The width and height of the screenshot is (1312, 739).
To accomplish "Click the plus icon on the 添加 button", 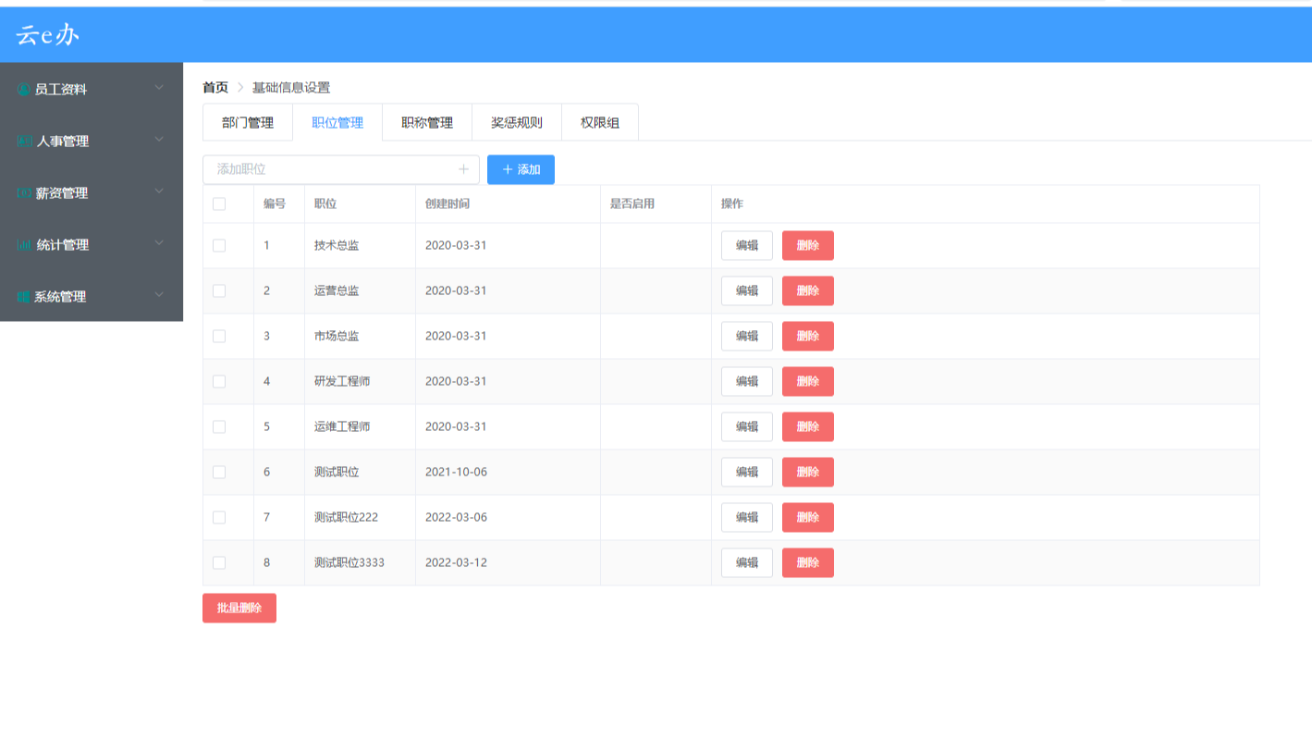I will click(507, 169).
